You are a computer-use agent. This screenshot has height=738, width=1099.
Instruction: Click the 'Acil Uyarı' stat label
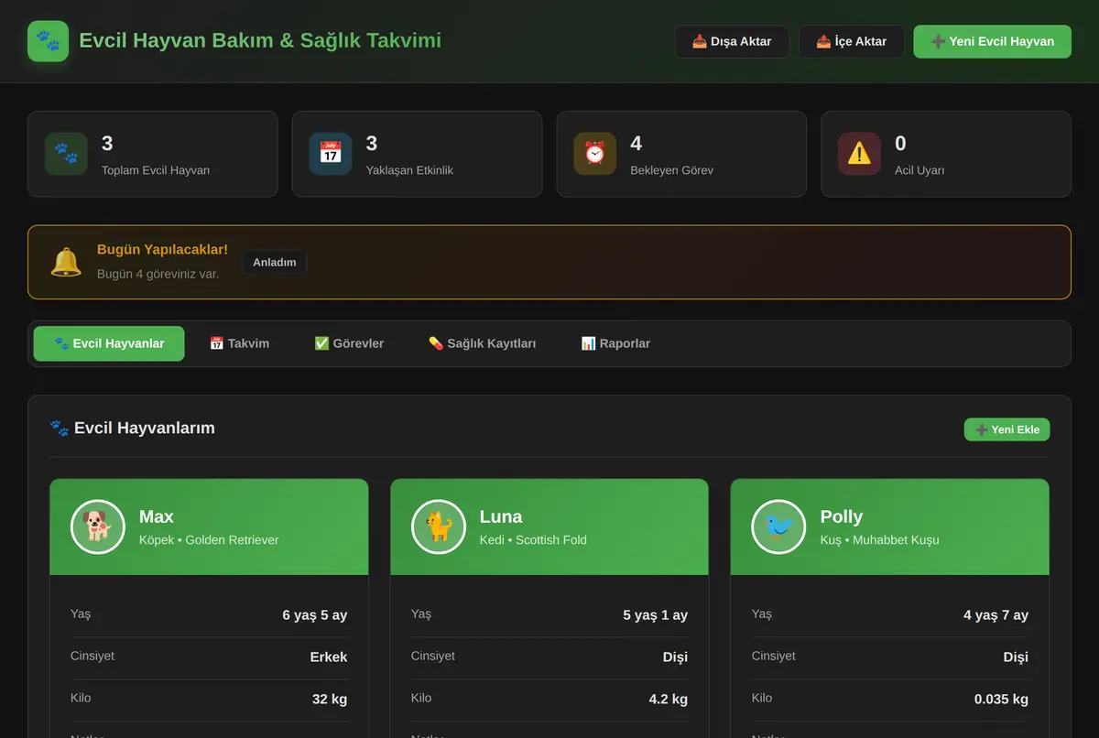pos(919,170)
